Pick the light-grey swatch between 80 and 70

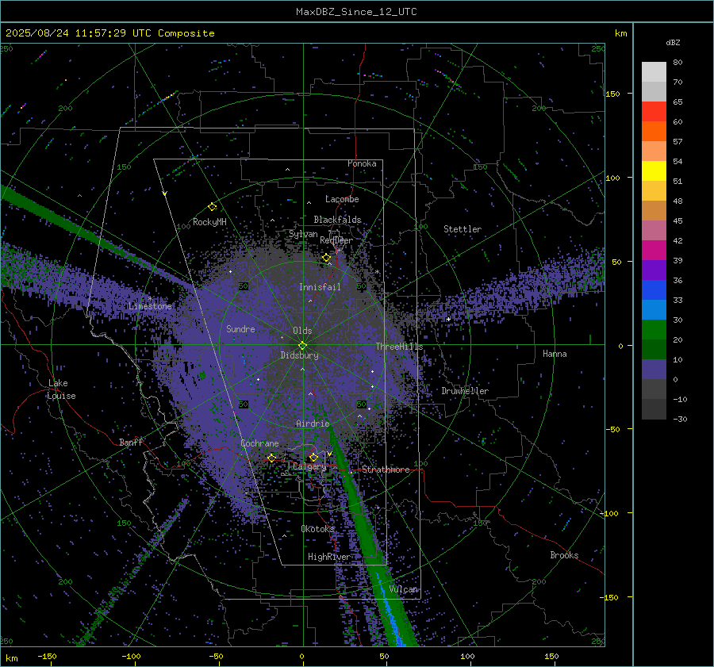654,72
